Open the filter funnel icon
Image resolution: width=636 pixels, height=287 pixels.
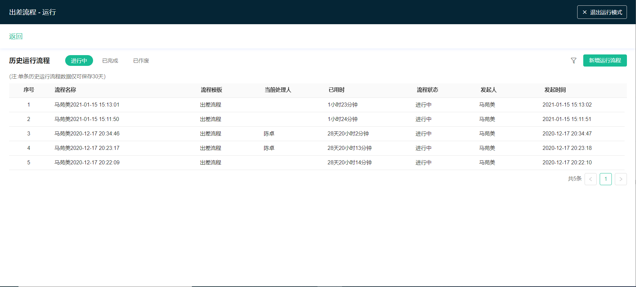(x=574, y=60)
